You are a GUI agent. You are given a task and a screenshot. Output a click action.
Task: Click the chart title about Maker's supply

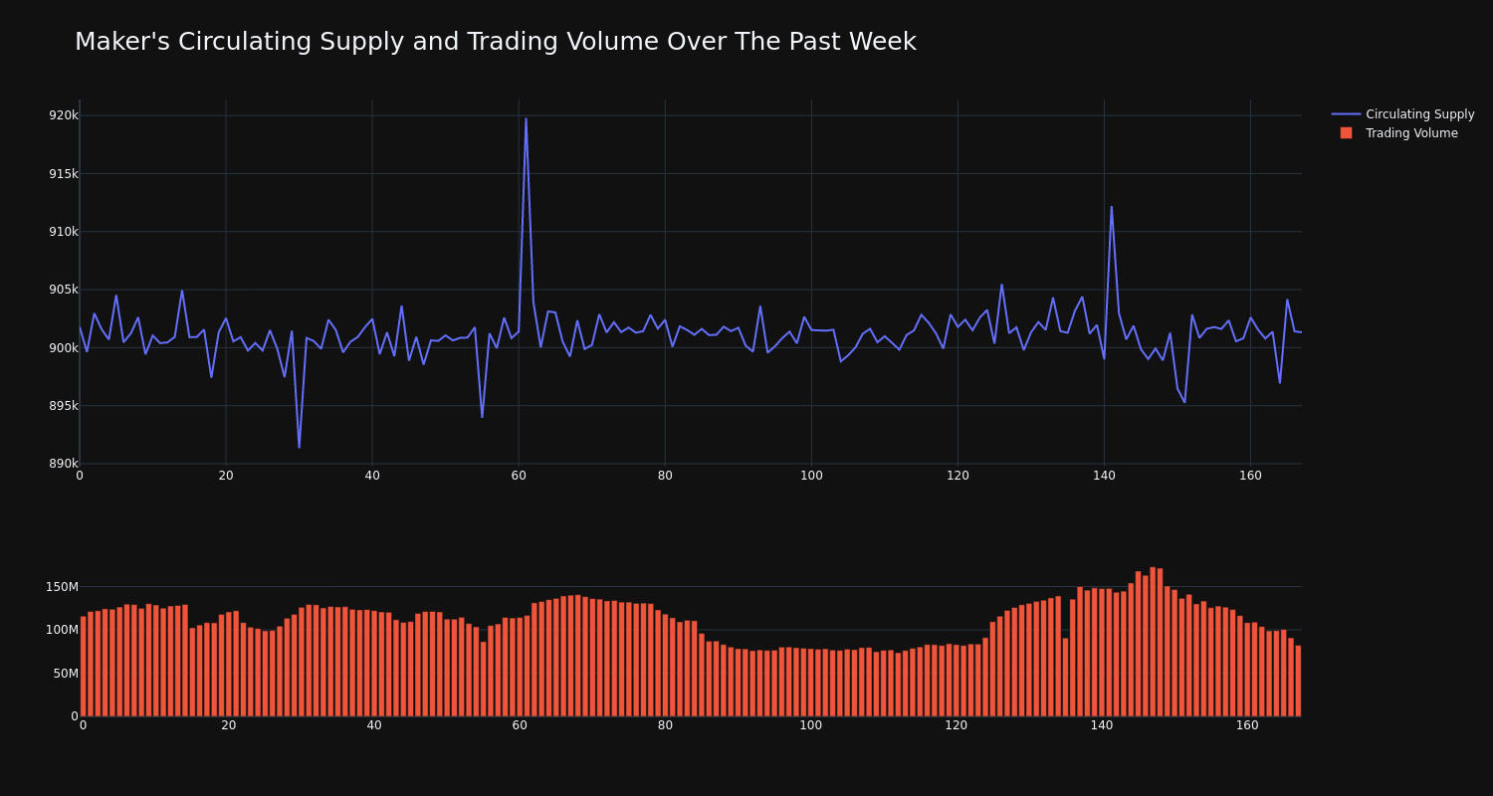point(496,43)
